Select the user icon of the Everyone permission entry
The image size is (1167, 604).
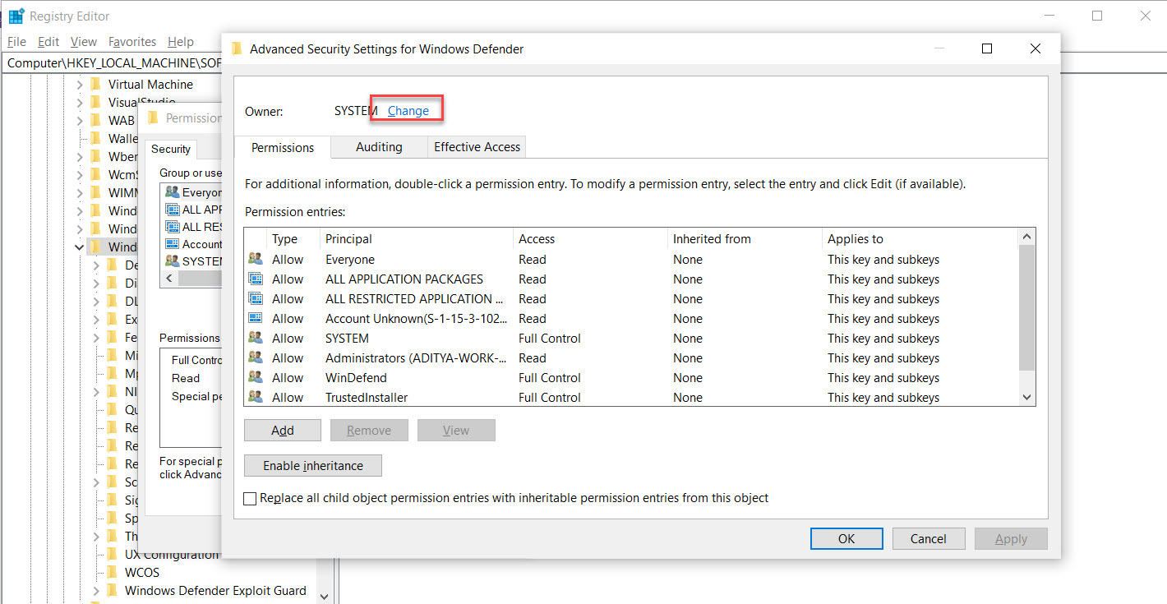[256, 260]
